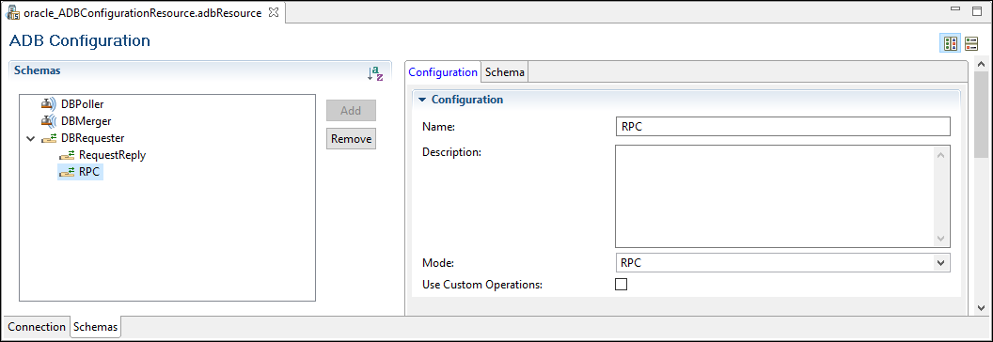The width and height of the screenshot is (993, 342).
Task: Click into the Description text area
Action: tap(782, 196)
